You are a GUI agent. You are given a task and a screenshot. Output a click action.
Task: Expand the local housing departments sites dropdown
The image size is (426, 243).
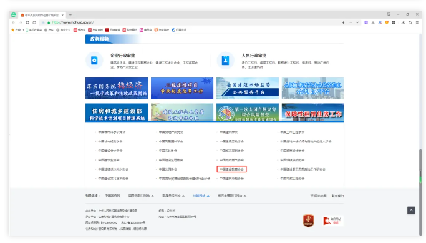[x=232, y=196]
